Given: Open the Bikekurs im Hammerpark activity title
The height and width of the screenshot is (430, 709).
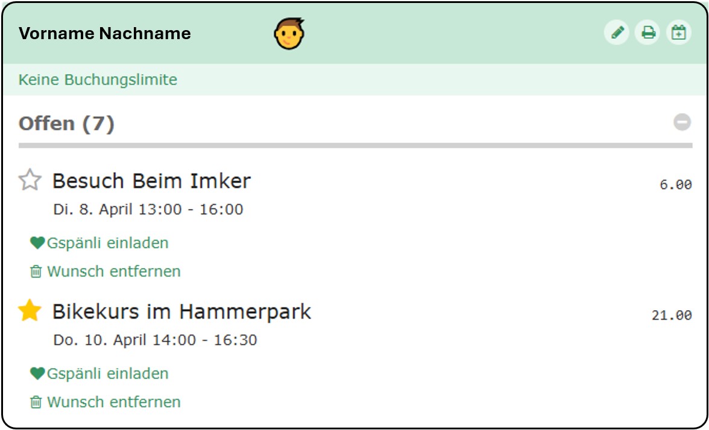Looking at the screenshot, I should coord(182,311).
